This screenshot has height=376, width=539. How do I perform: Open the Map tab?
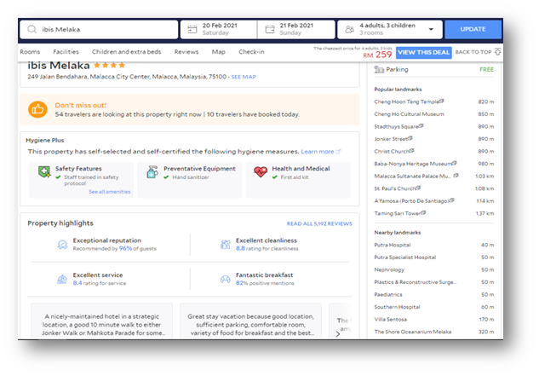(x=218, y=52)
